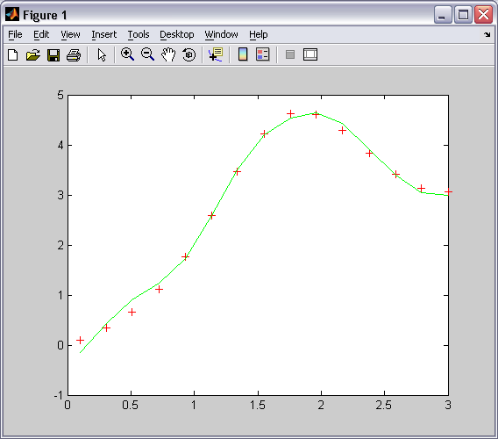Click the x-axis tick label 1.5
This screenshot has height=439, width=498.
(x=258, y=405)
